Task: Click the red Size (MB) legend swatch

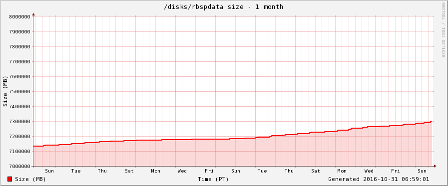Action: tap(9, 179)
